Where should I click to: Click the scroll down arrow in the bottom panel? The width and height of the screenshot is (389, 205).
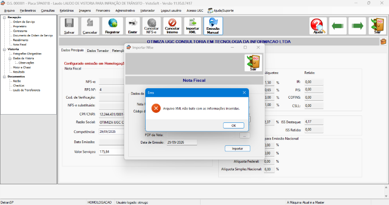pos(386,196)
